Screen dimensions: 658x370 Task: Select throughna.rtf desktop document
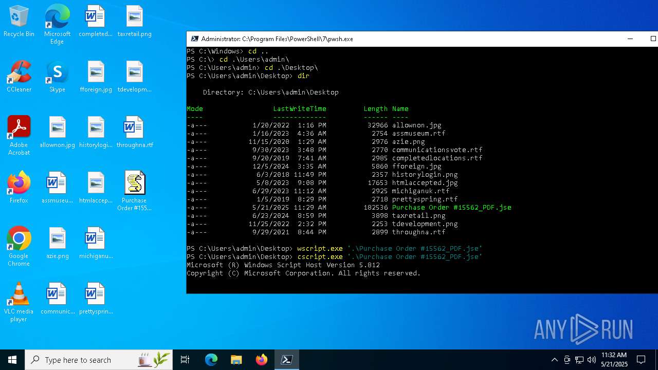(x=134, y=133)
